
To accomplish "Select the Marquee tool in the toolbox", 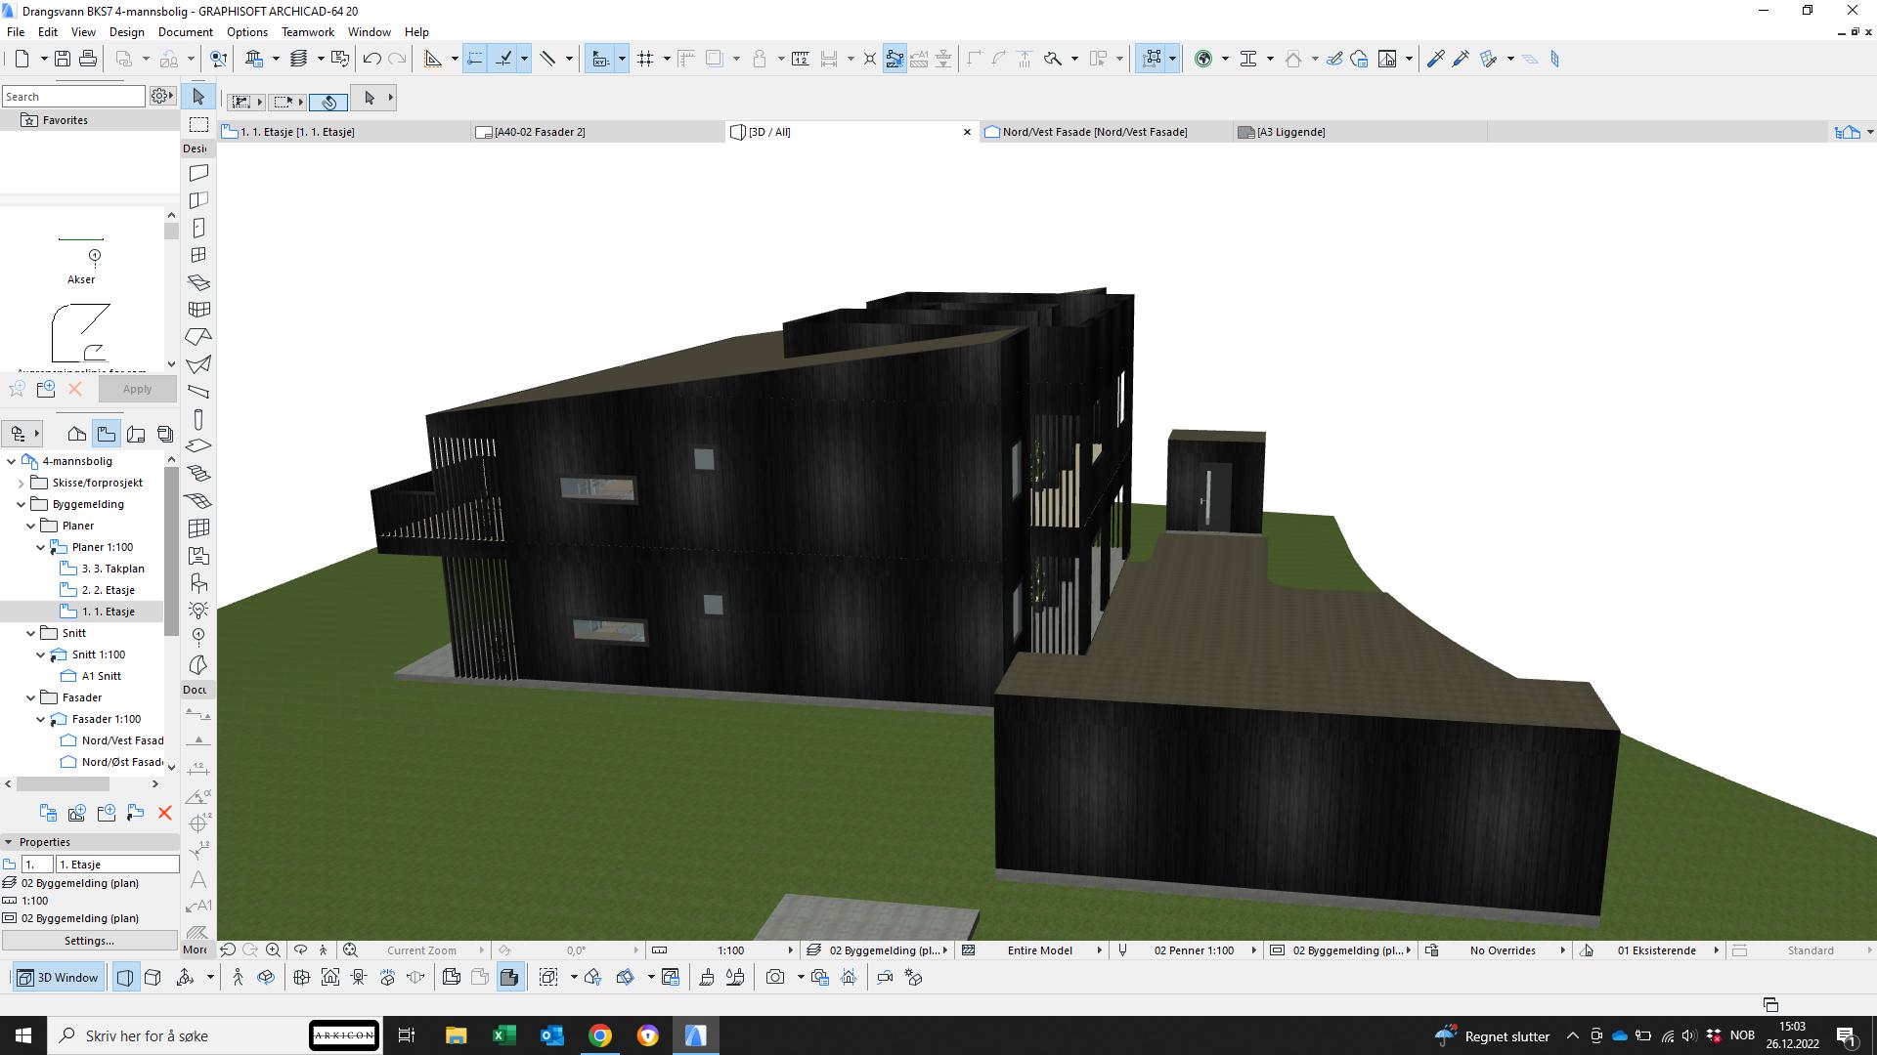I will (198, 125).
